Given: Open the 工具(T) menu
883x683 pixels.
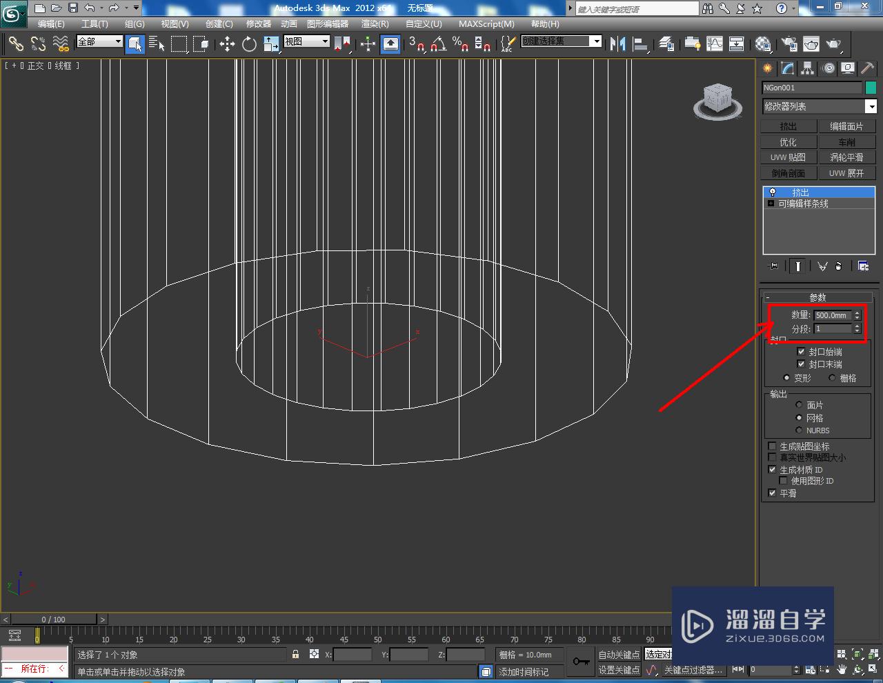Looking at the screenshot, I should click(95, 23).
